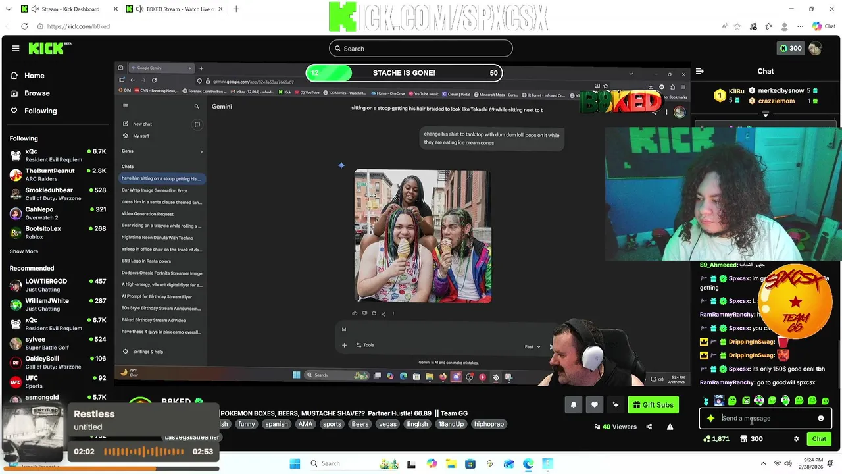Select the Beers stream tag
The image size is (842, 474).
tap(360, 424)
